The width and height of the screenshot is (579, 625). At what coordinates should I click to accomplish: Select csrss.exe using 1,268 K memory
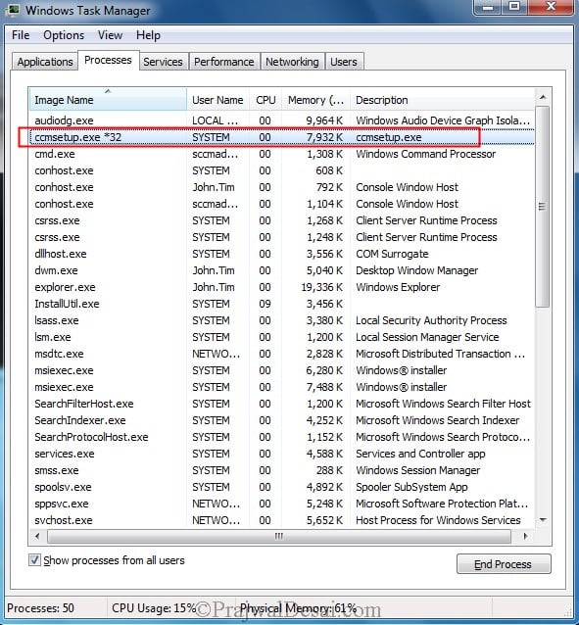(282, 220)
